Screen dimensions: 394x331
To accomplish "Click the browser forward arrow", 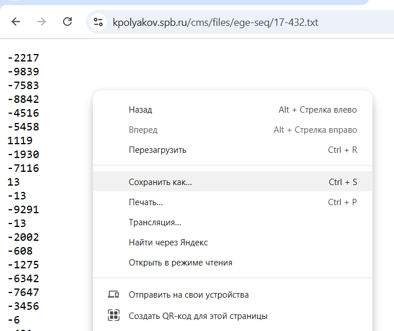I will click(41, 22).
